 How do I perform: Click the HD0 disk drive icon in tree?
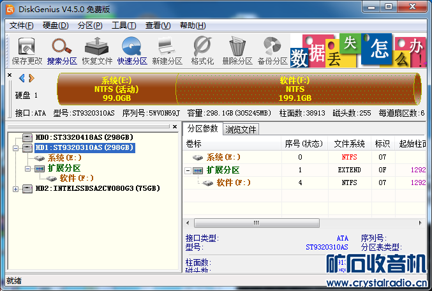[27, 137]
